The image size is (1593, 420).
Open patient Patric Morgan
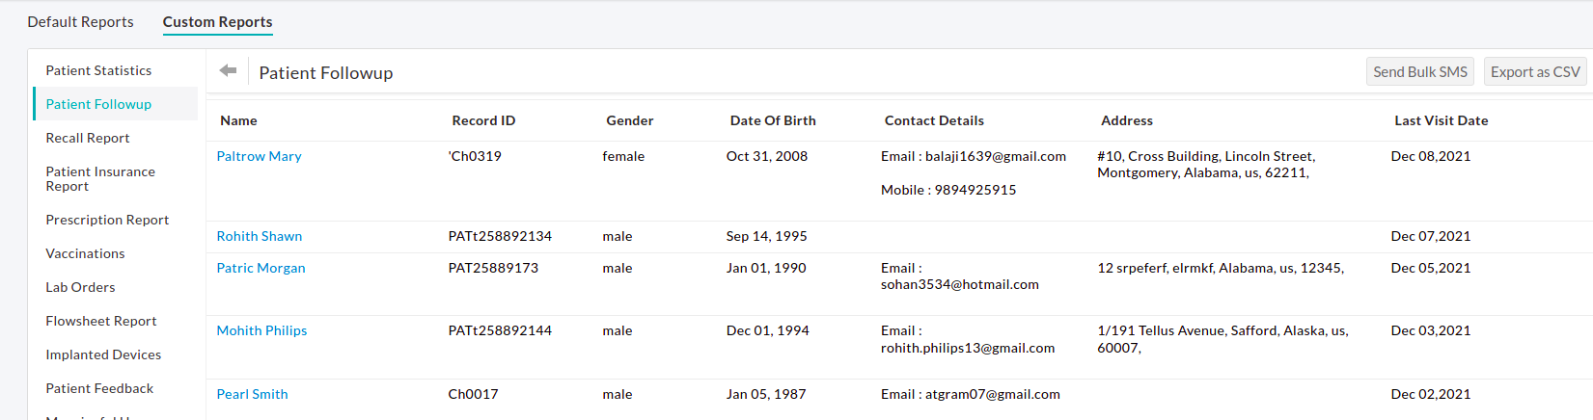[x=261, y=268]
